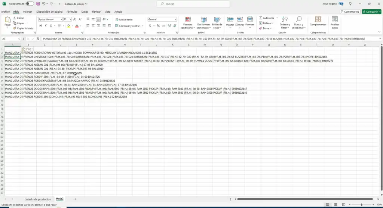Viewport: 383px width, 208px height.
Task: Open the font size dropdown
Action: coord(70,19)
